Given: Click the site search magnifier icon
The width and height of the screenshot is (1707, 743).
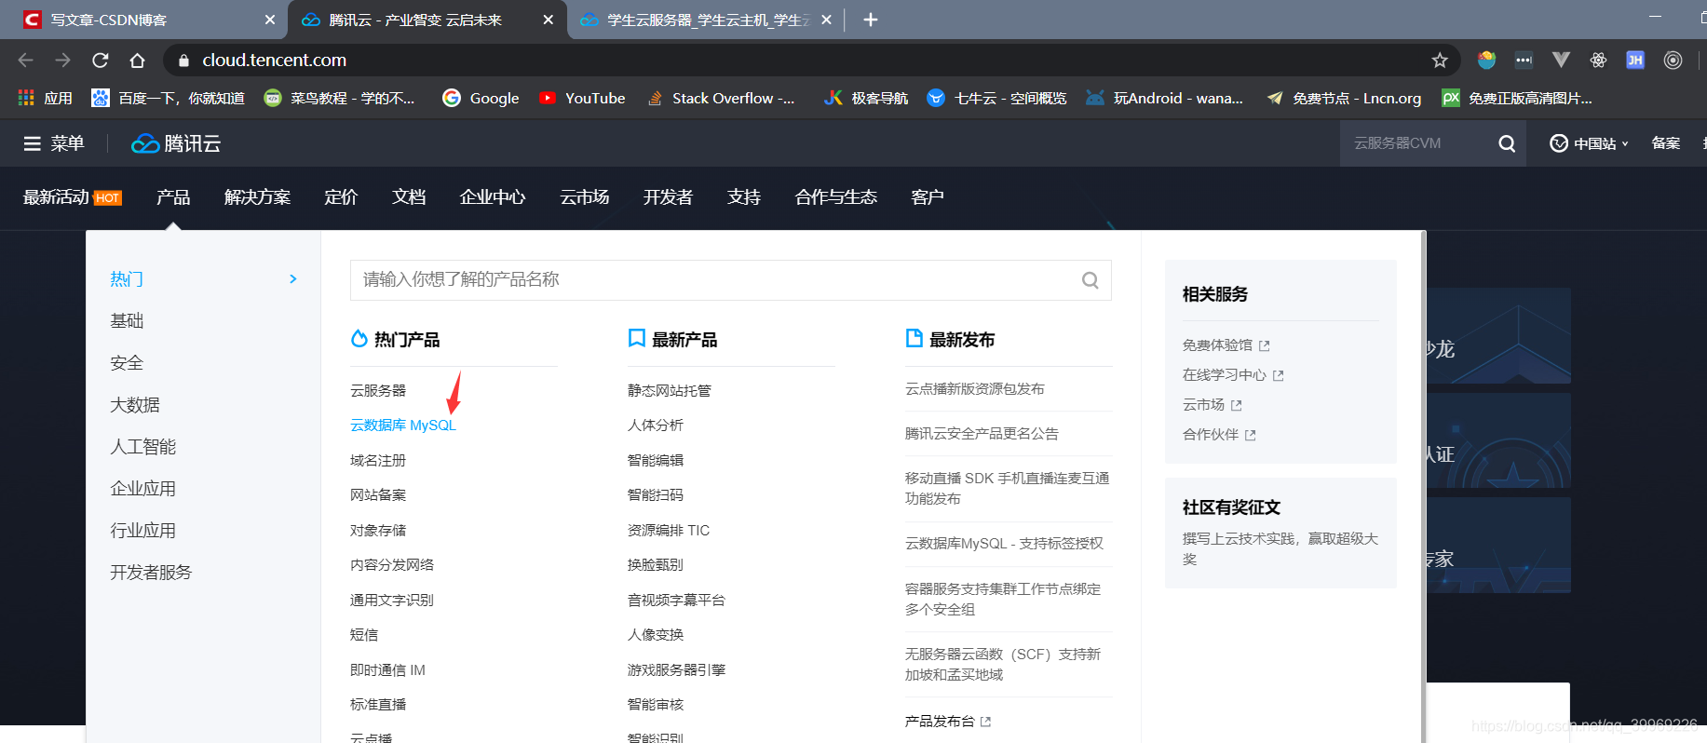Looking at the screenshot, I should tap(1507, 143).
